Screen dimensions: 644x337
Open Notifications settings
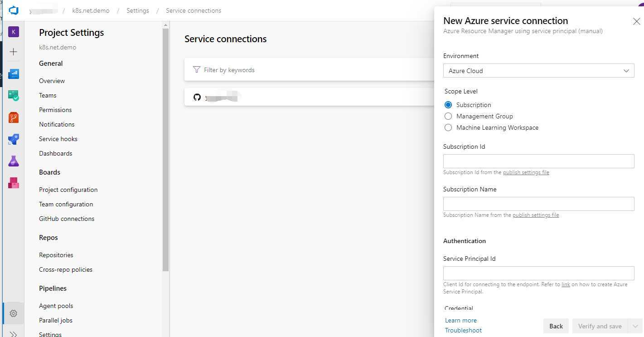57,124
